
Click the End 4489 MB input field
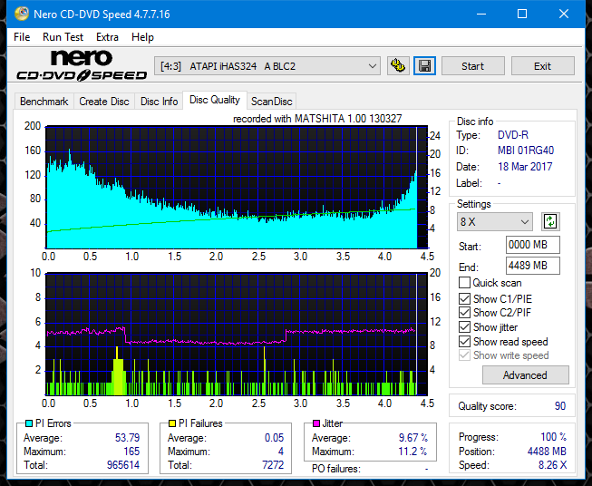click(532, 266)
